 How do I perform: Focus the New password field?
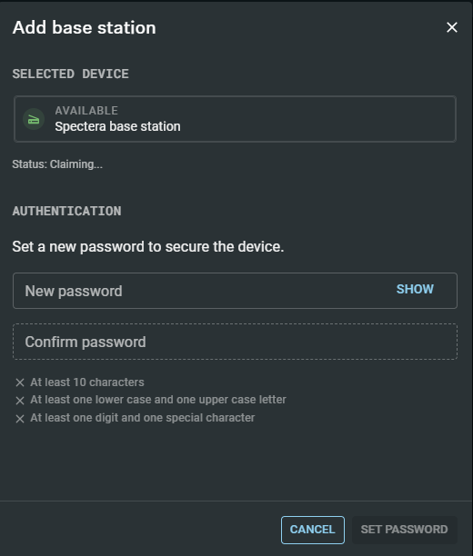(235, 291)
